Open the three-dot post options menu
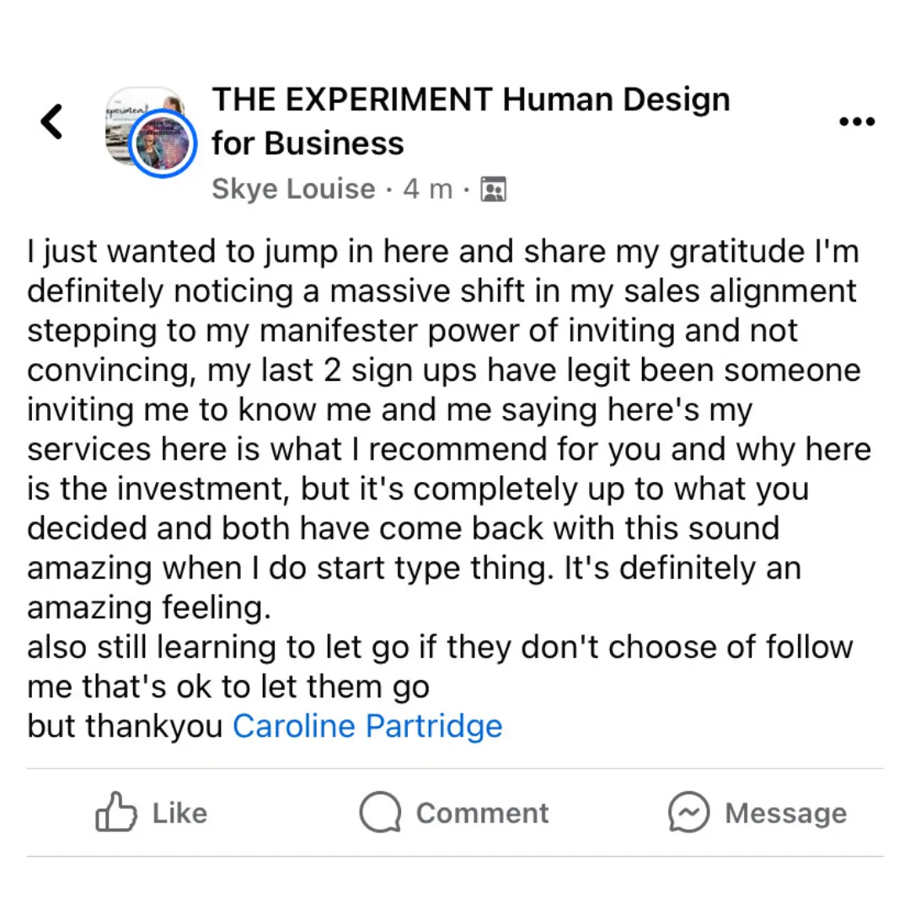Viewport: 910px width, 910px height. 857,121
